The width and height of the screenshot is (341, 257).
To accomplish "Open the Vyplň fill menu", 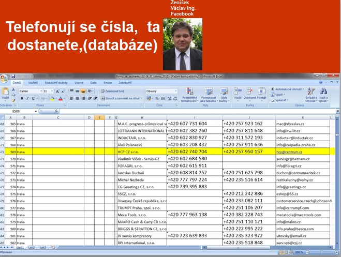I will 278,95.
